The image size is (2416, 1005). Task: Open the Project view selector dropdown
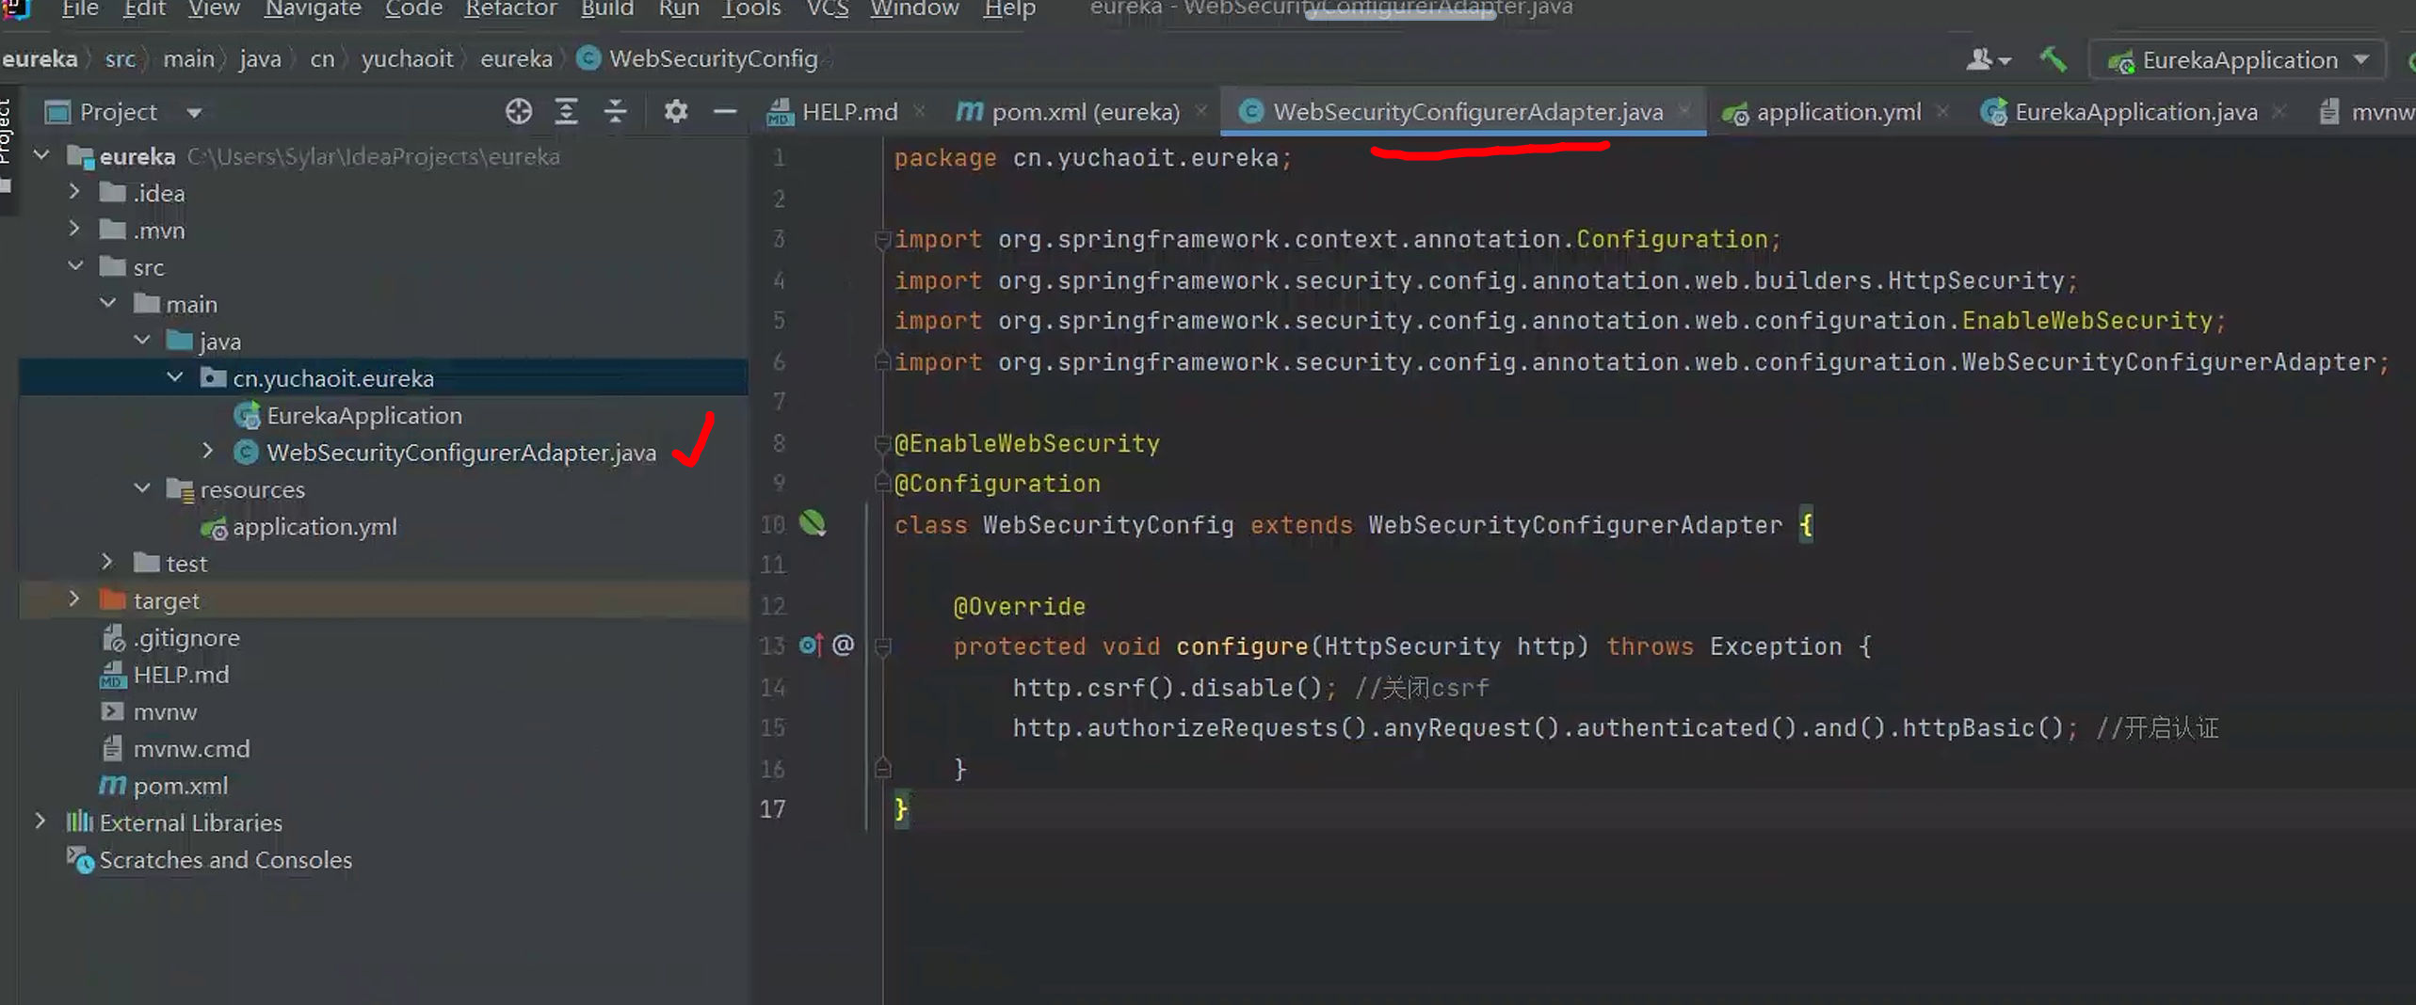[x=194, y=113]
